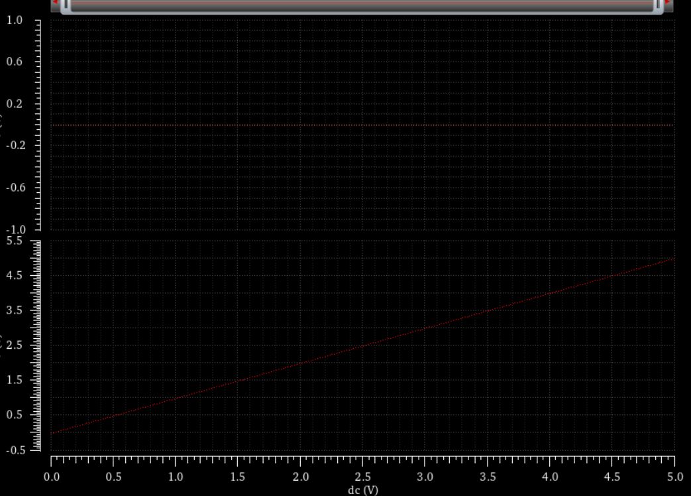691x496 pixels.
Task: Click the 2.5 tick label on x-axis
Action: pos(362,477)
